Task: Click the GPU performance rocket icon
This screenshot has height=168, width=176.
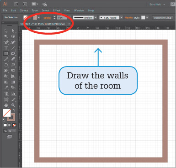Action: 44,4
